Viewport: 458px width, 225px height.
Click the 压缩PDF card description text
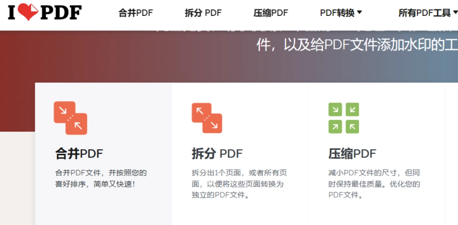pos(374,184)
